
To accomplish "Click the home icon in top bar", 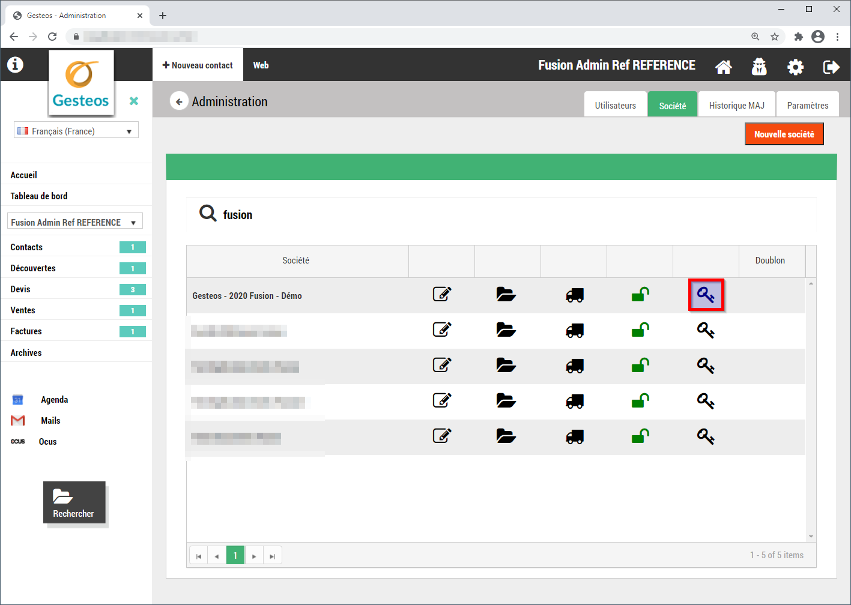I will point(724,67).
